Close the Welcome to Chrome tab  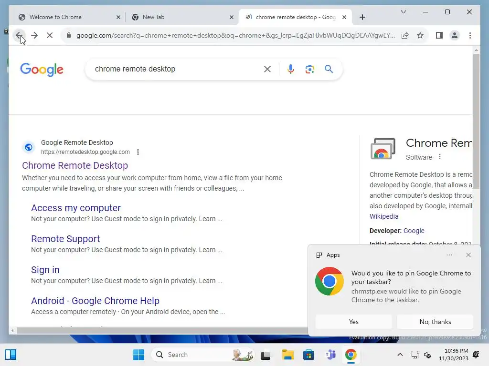click(118, 17)
